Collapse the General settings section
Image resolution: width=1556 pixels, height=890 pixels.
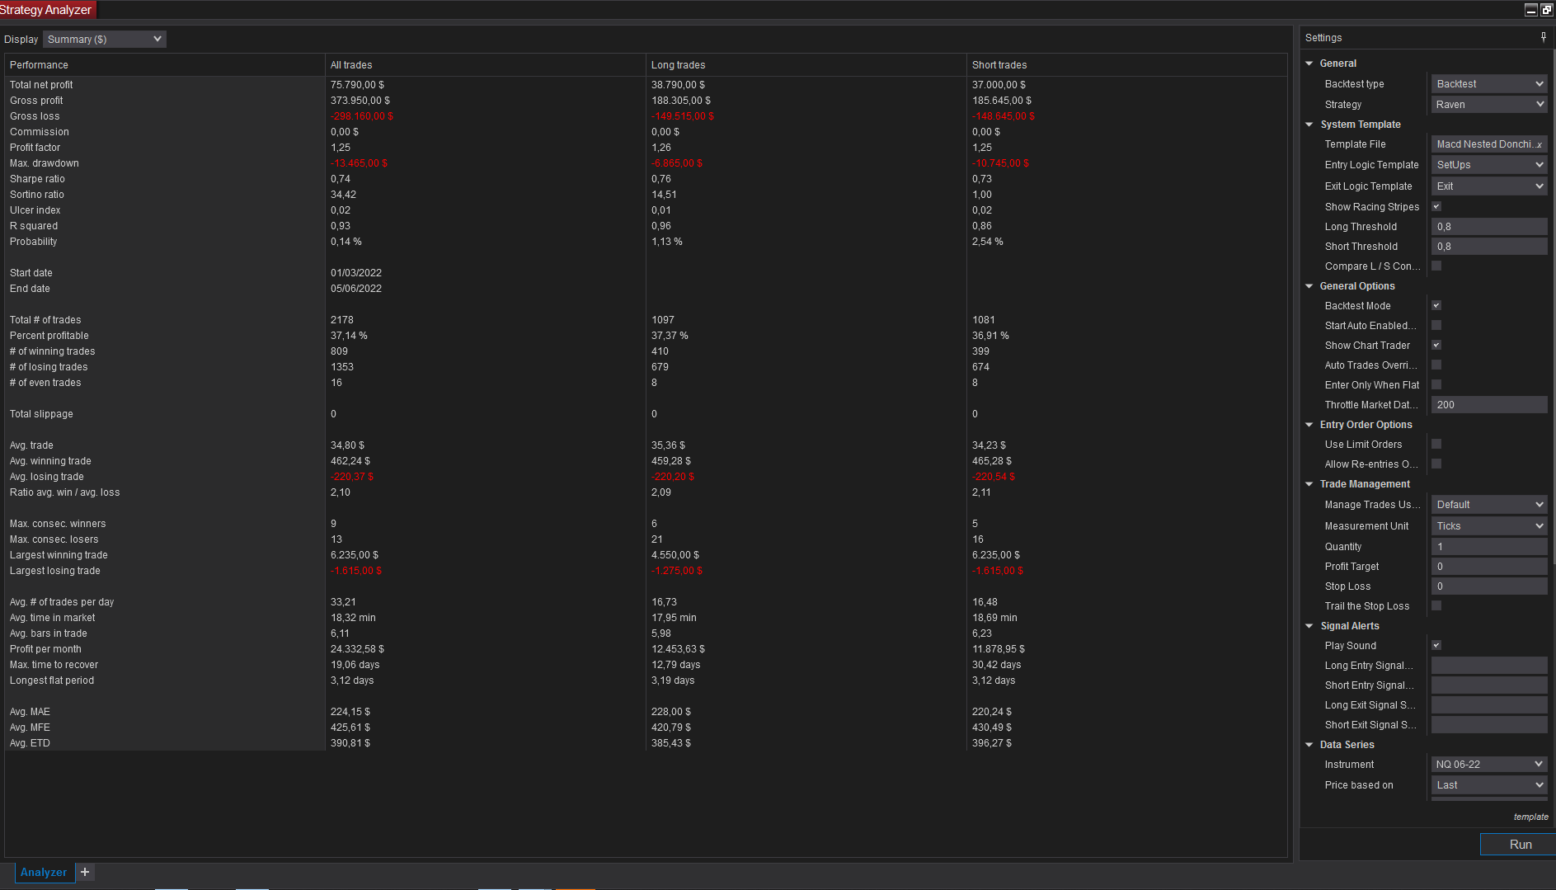click(1309, 64)
